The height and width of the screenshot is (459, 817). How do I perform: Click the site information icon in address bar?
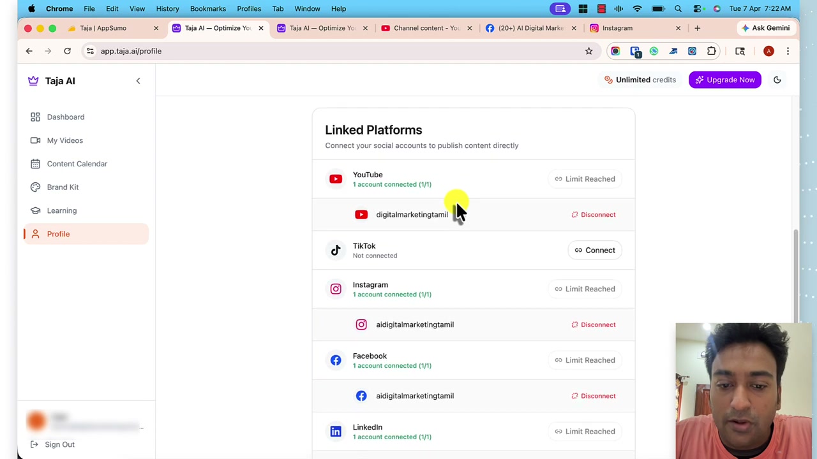tap(90, 51)
